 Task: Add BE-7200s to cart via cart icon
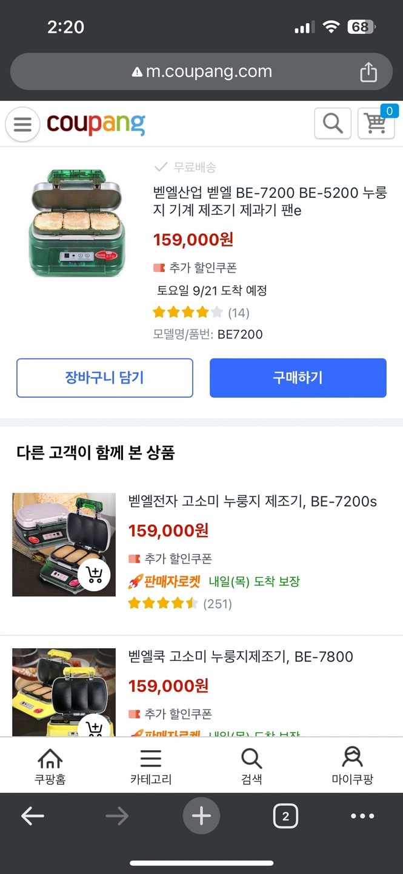94,575
